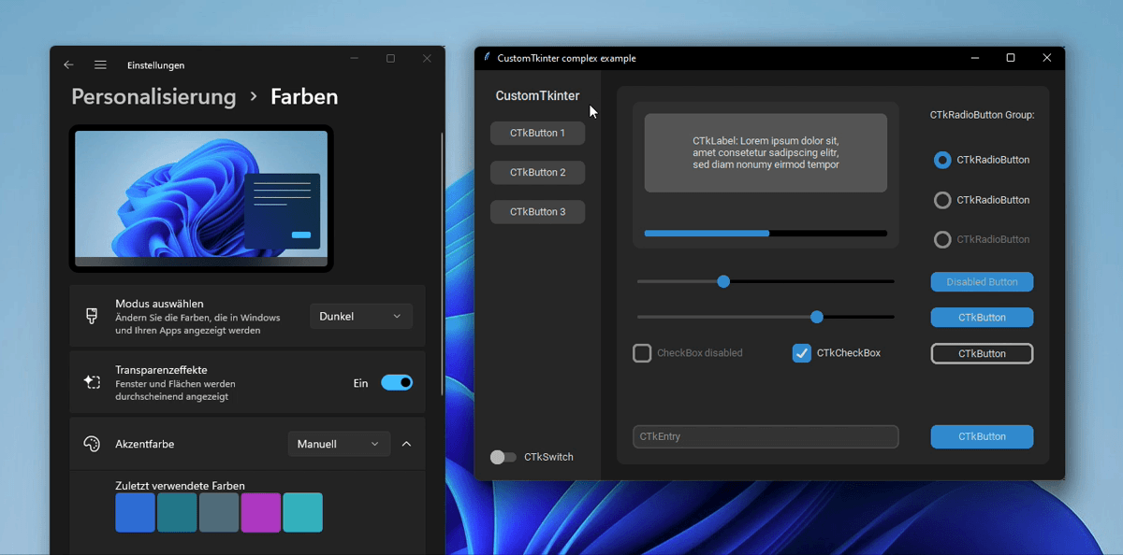Viewport: 1123px width, 555px height.
Task: Enable the CTkSwitch toggle
Action: [503, 457]
